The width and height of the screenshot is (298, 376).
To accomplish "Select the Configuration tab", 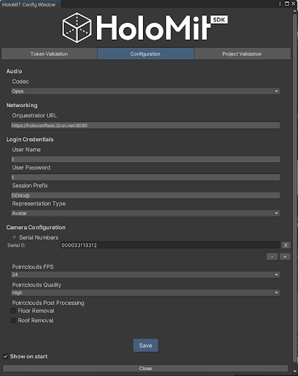I will click(x=145, y=54).
